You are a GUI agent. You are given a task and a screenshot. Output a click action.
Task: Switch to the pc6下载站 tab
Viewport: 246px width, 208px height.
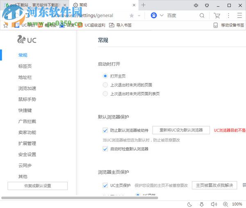[35, 5]
